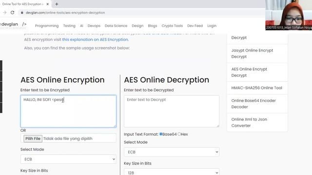Reload the page with the refresh icon
The image size is (312, 175).
(12, 13)
